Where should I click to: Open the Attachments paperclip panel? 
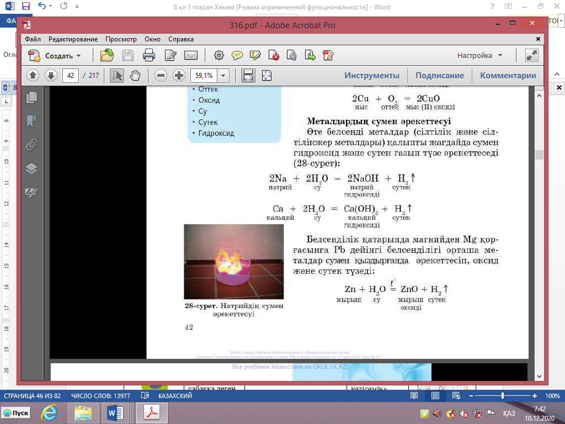[31, 145]
